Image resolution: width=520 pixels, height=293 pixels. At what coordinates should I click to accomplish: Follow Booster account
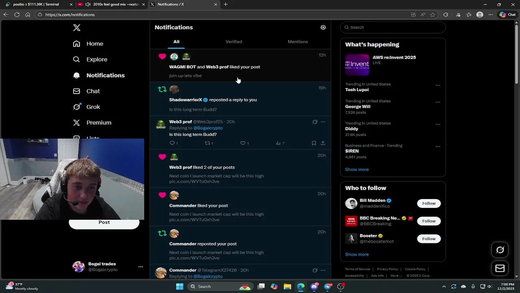pos(429,238)
